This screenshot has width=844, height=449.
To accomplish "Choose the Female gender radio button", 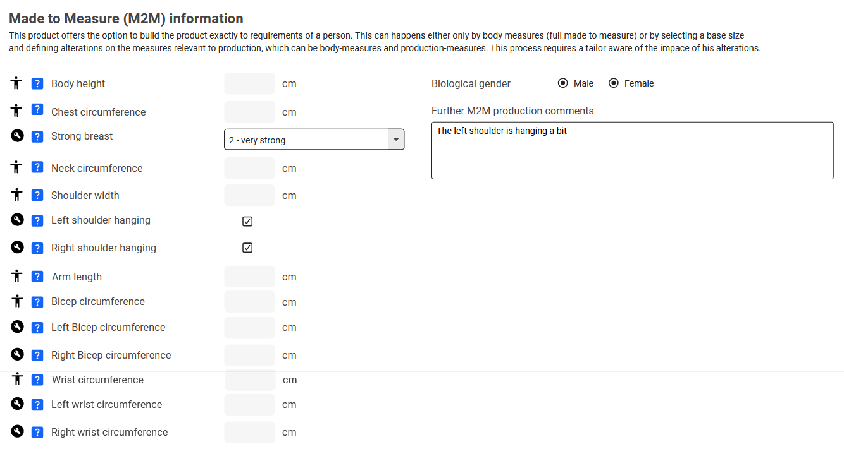I will [x=614, y=83].
